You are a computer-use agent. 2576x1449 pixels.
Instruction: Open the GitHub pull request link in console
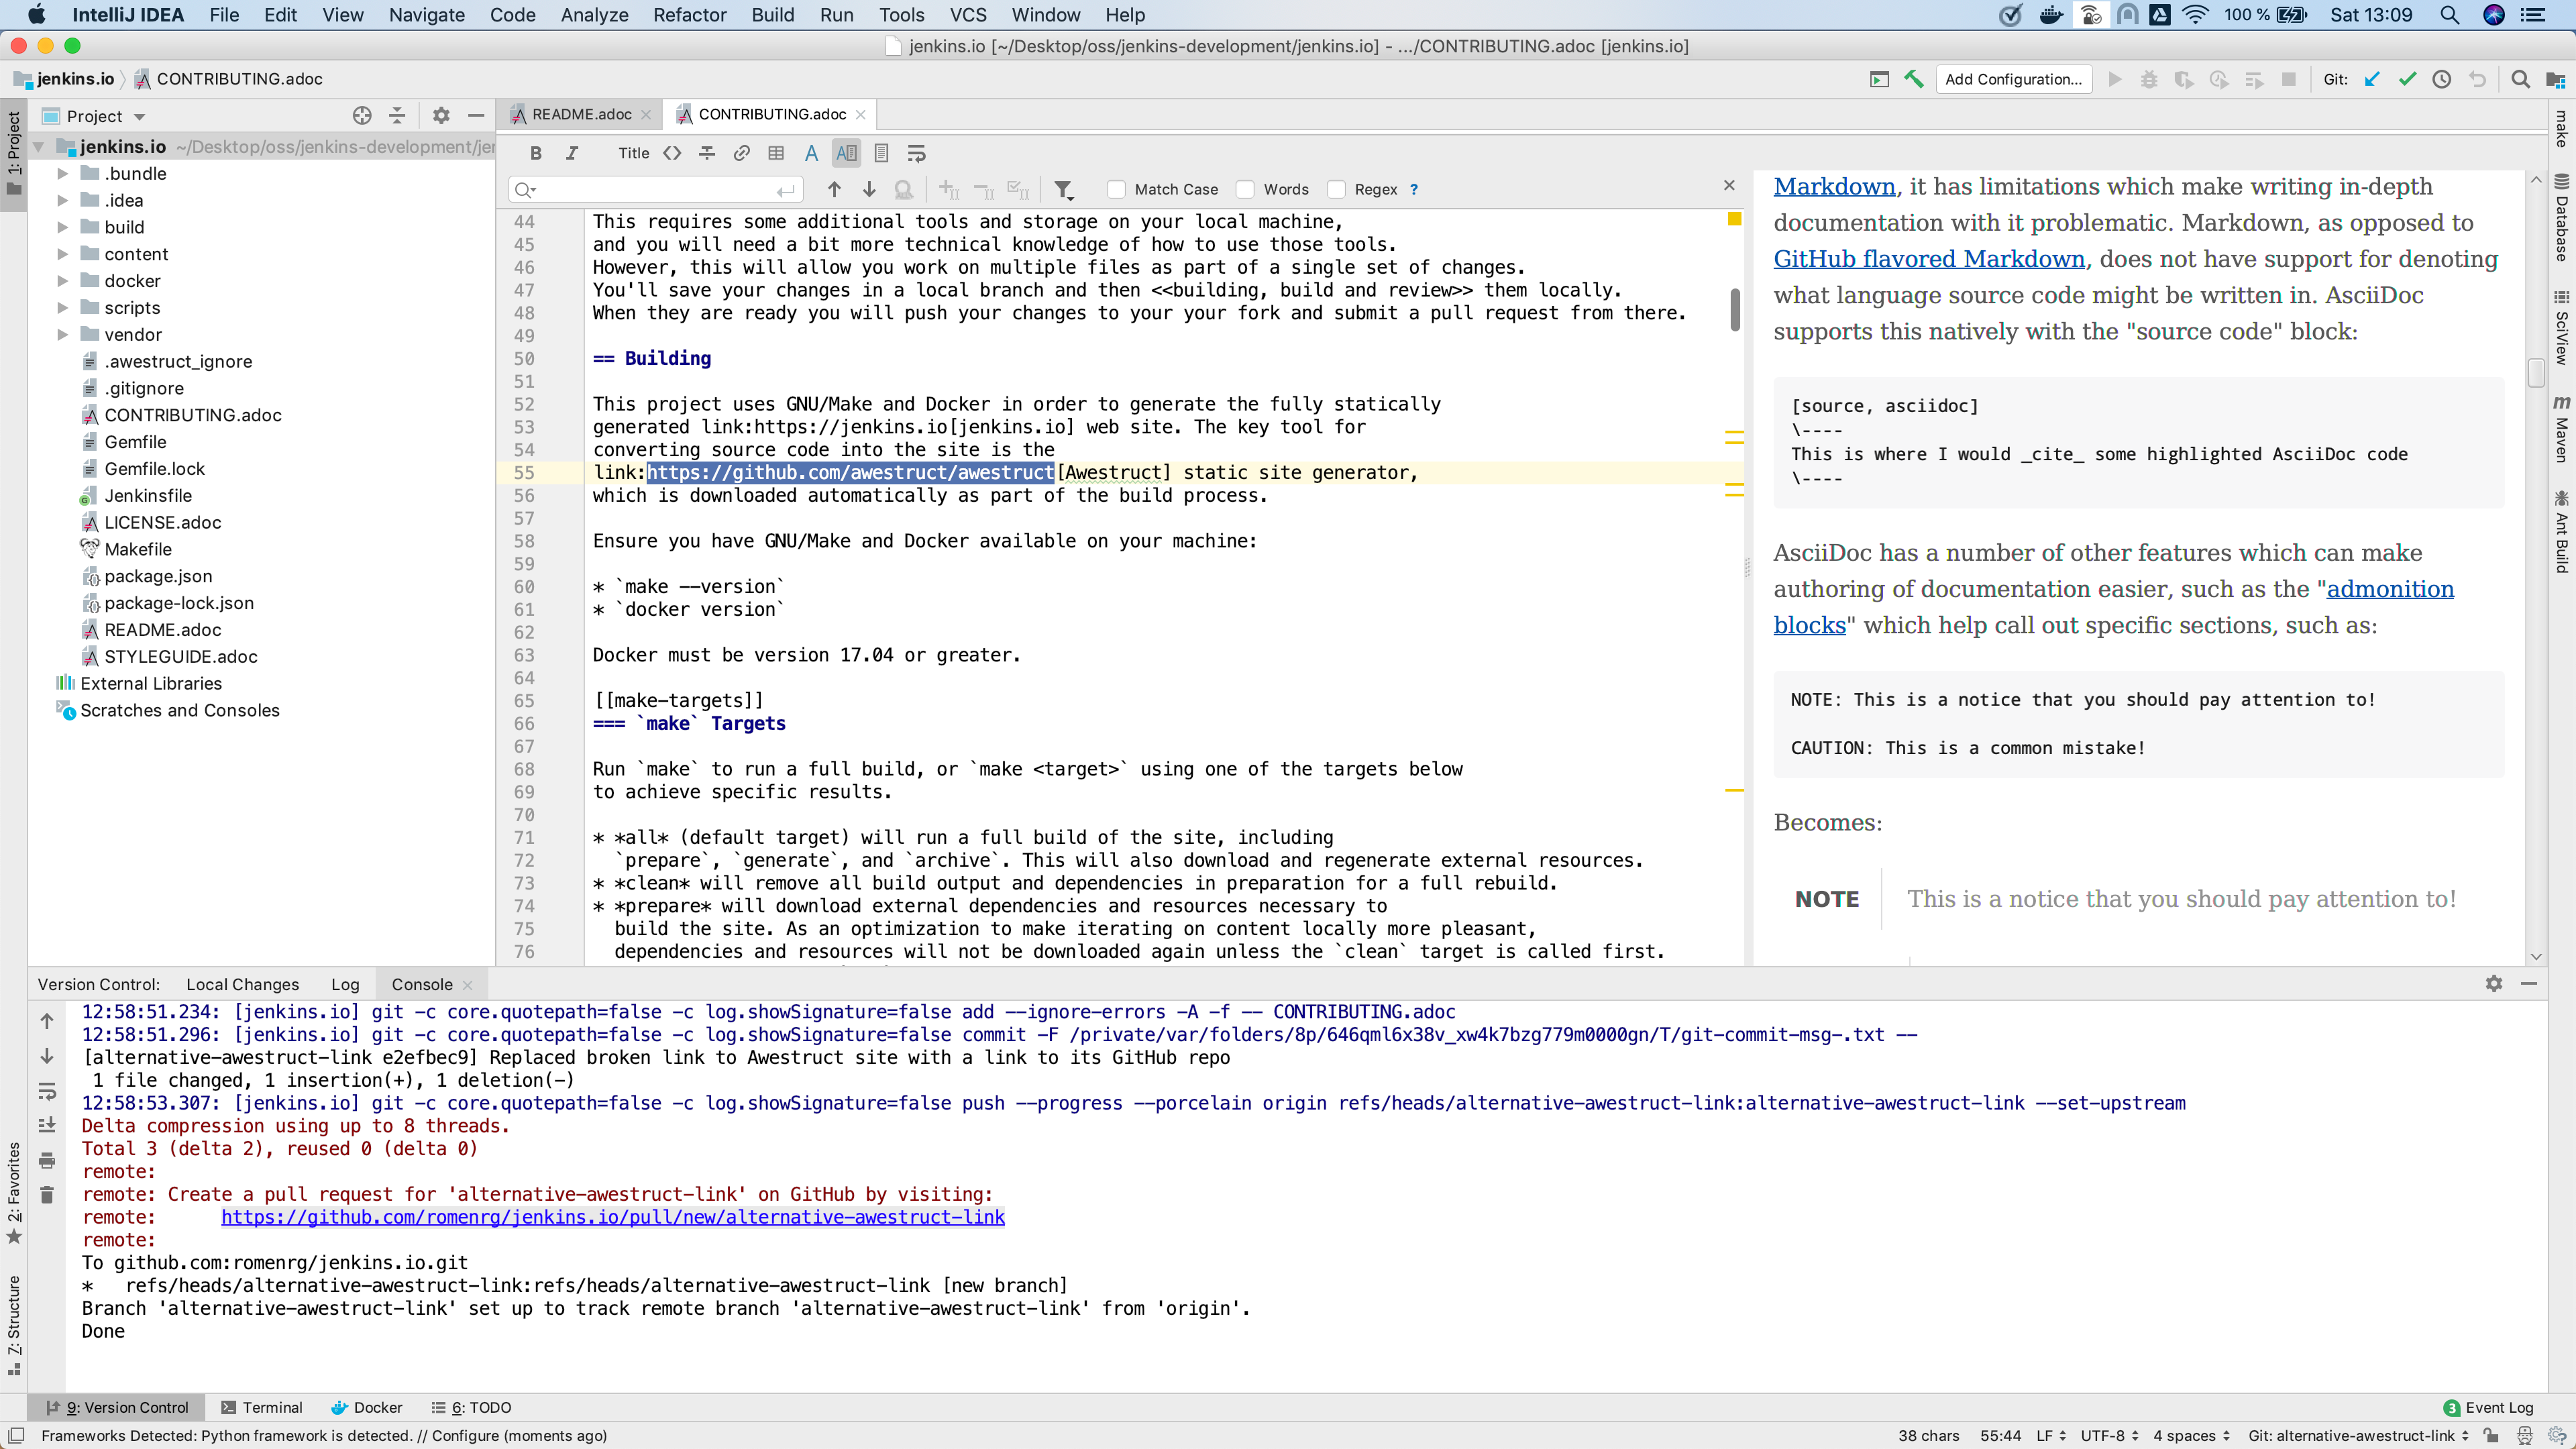tap(612, 1217)
